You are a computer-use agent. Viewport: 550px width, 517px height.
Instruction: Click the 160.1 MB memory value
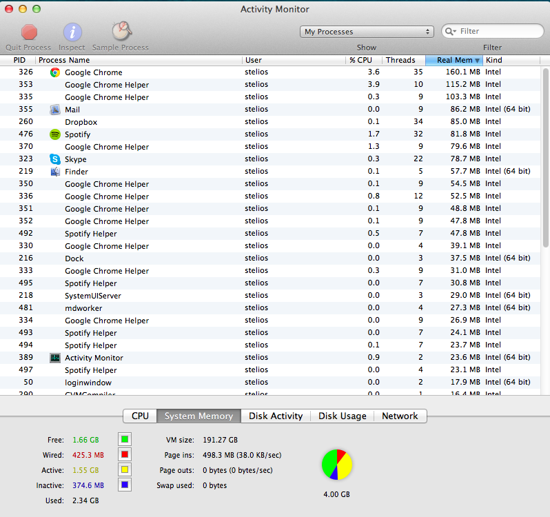click(x=462, y=72)
